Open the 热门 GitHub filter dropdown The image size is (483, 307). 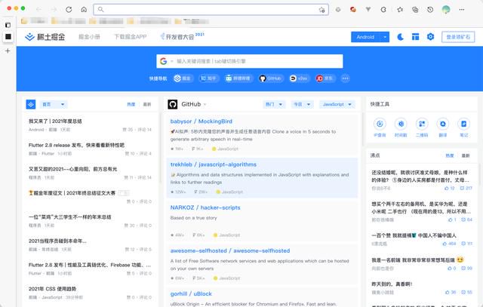point(274,104)
